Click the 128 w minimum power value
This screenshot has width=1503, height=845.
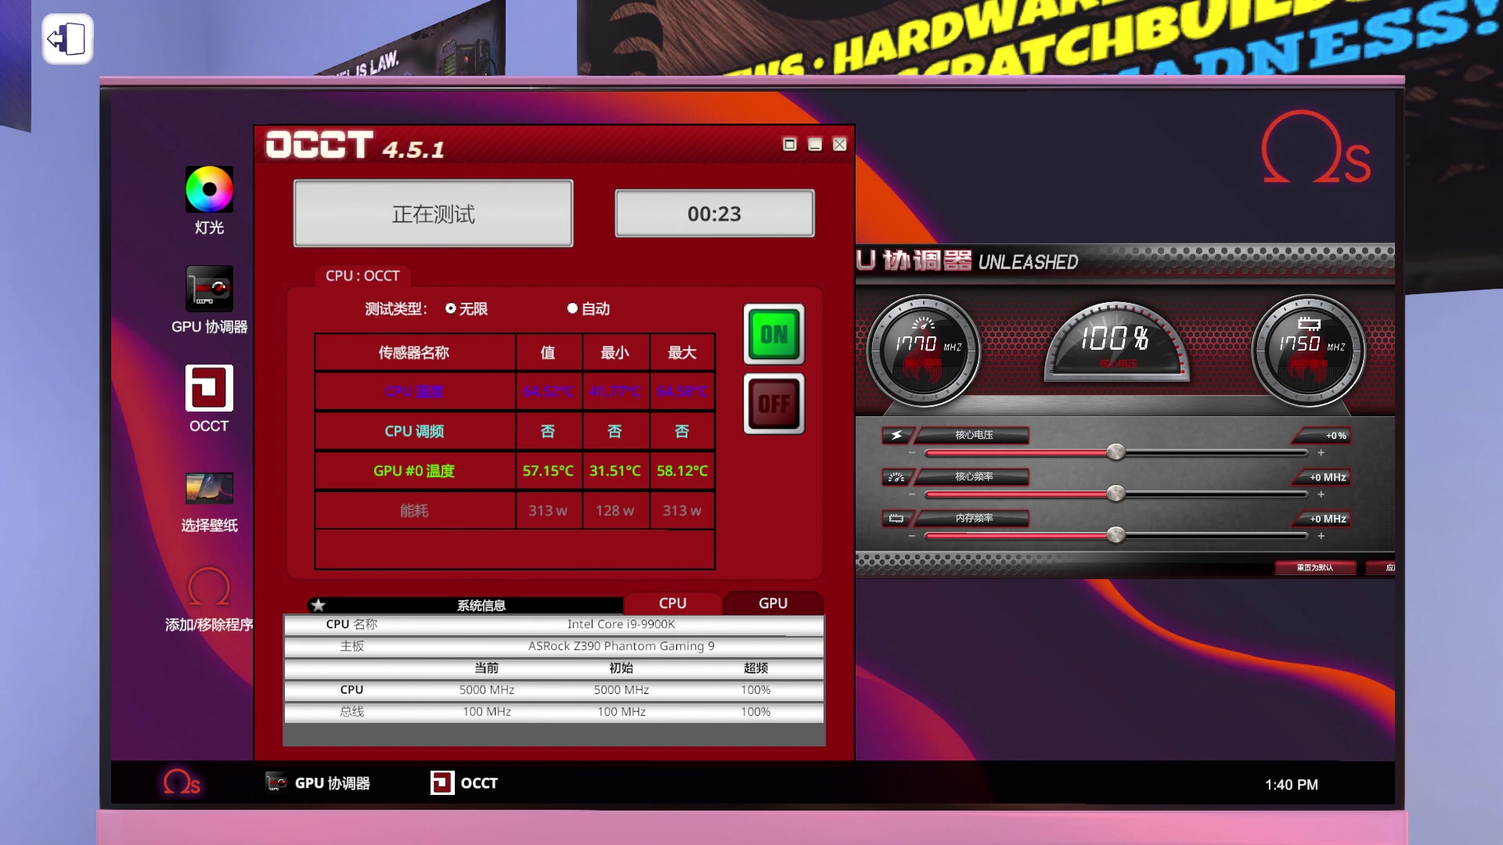click(615, 511)
